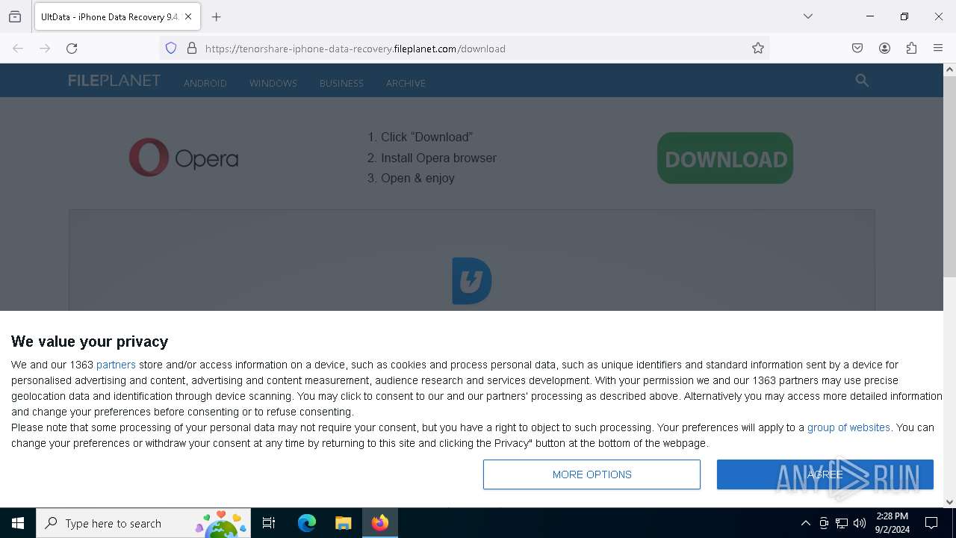This screenshot has width=956, height=538.
Task: Click scrollbar up arrow at top
Action: click(949, 69)
